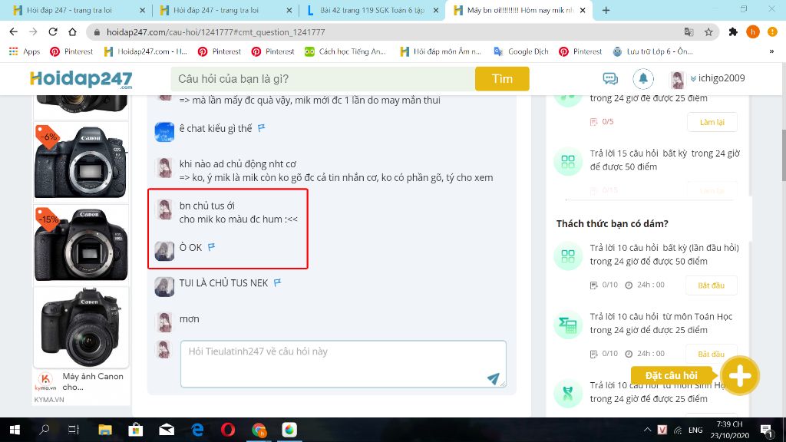786x442 pixels.
Task: Bookmark this page with the star icon
Action: pos(708,32)
